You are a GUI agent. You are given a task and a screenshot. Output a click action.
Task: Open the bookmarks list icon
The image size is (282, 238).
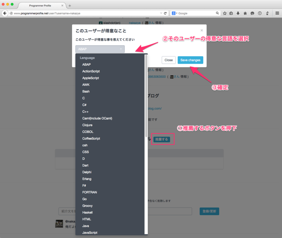[x=231, y=13]
